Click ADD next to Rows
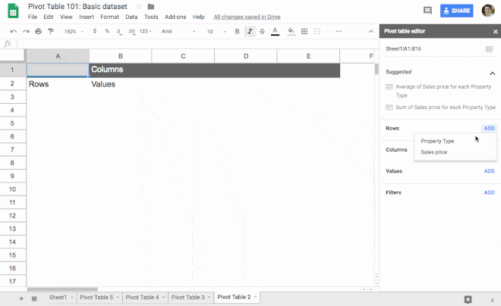This screenshot has width=501, height=306. pyautogui.click(x=489, y=128)
